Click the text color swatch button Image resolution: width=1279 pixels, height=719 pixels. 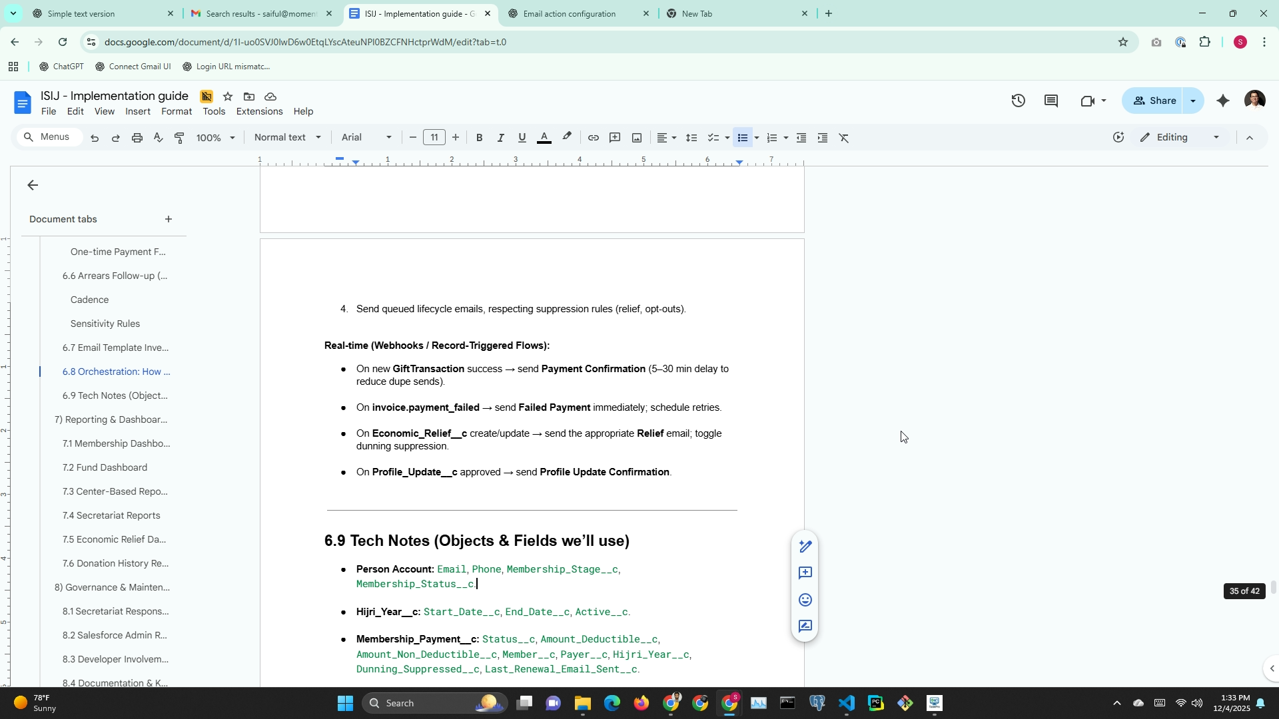(544, 138)
